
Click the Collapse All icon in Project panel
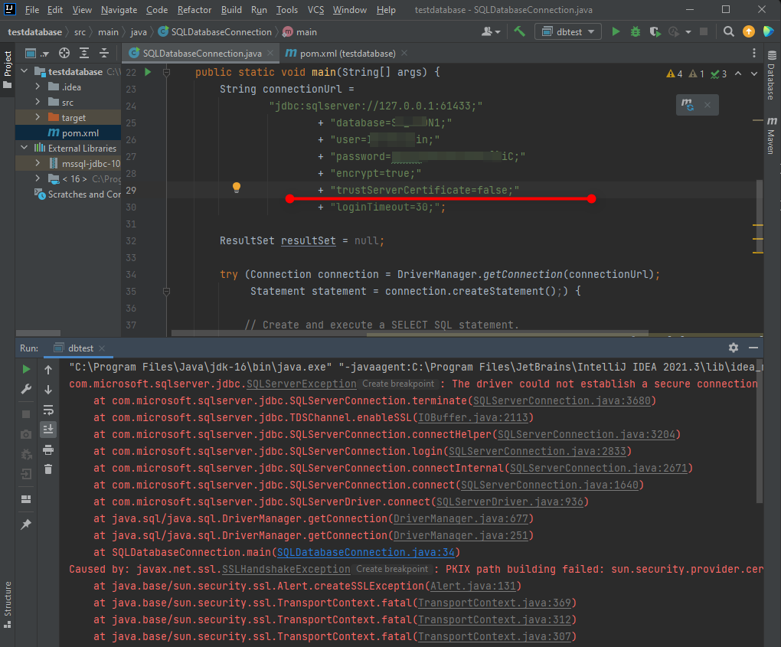pos(104,54)
